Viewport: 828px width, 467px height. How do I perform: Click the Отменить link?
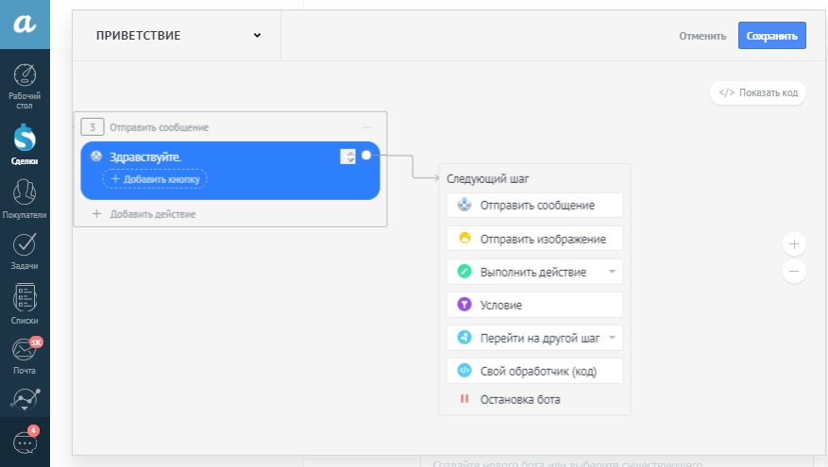(x=702, y=36)
